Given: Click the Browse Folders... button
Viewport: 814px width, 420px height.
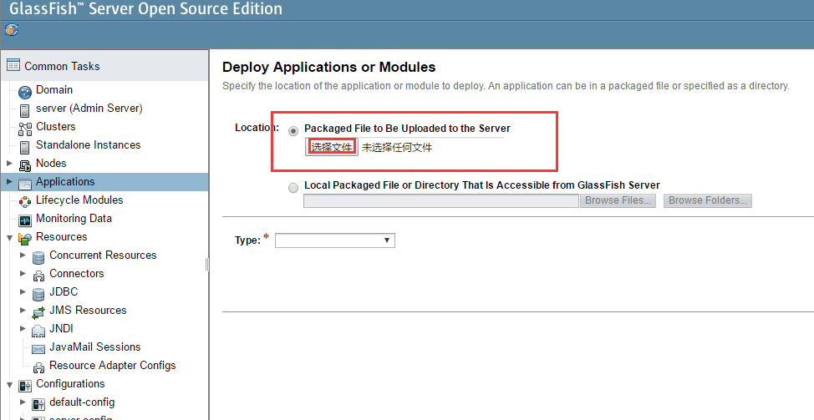Looking at the screenshot, I should click(x=708, y=200).
